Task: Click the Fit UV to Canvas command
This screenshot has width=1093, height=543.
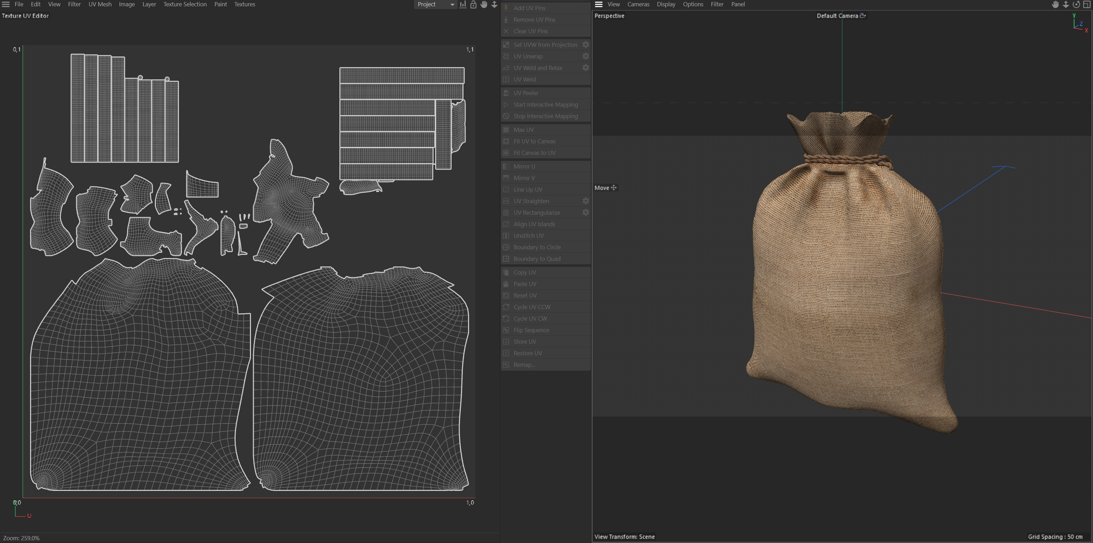Action: (534, 141)
